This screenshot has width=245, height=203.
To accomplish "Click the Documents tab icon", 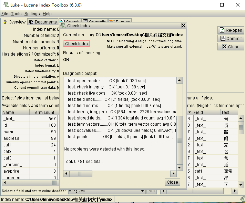I will pyautogui.click(x=31, y=22).
